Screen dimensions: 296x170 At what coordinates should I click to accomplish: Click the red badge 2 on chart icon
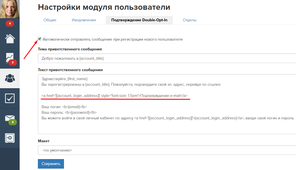point(13,62)
